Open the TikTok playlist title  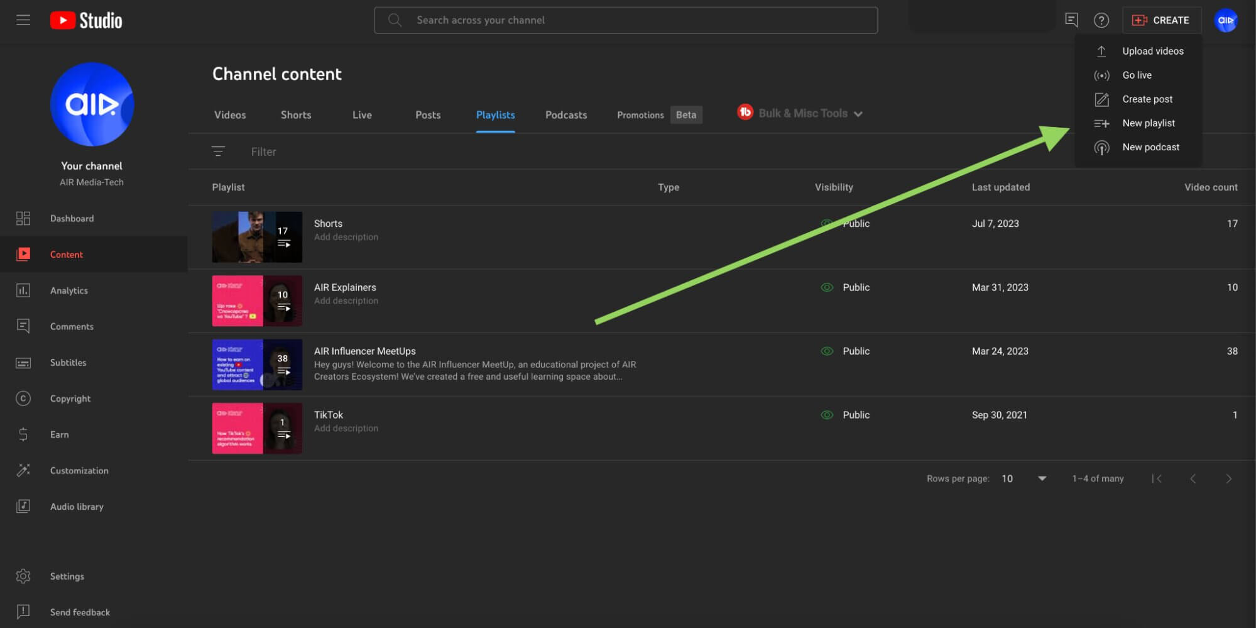329,415
